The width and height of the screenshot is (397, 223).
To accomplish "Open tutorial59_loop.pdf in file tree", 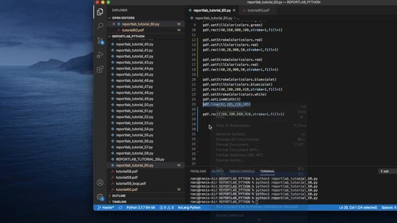I will click(131, 183).
